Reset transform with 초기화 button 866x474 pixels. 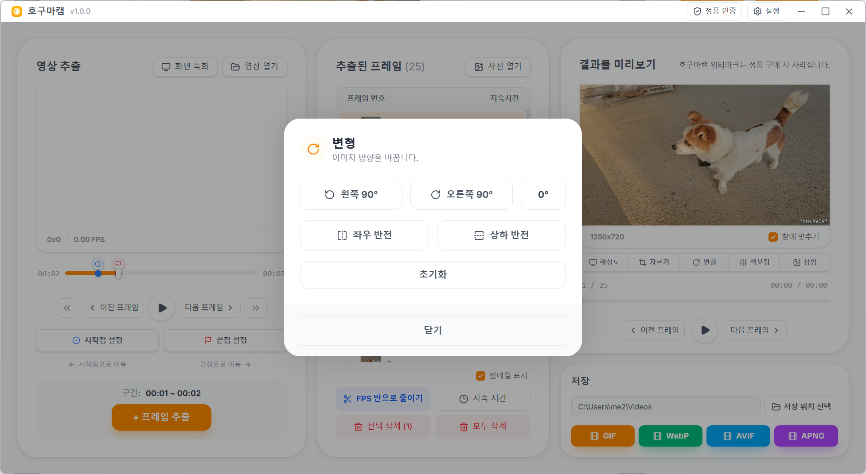[433, 275]
